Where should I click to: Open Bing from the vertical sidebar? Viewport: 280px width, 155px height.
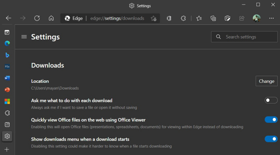7,55
